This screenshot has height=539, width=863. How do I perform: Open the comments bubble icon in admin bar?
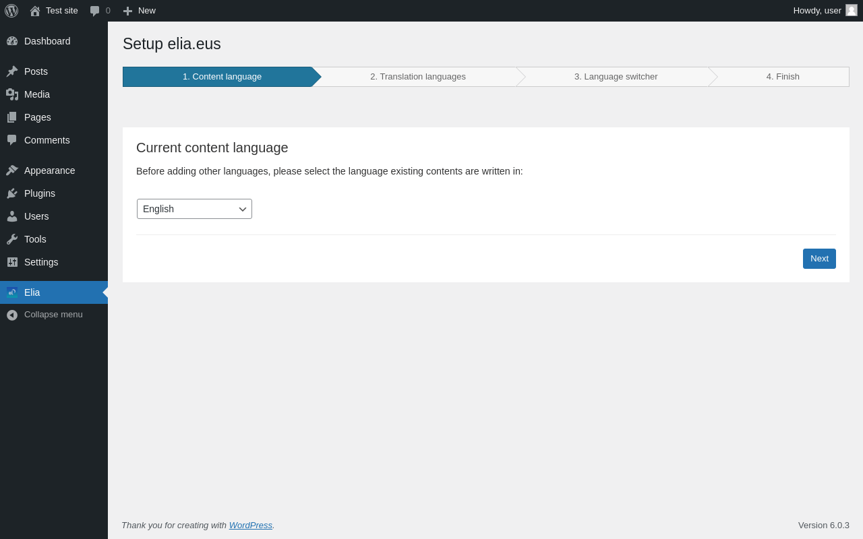point(95,11)
